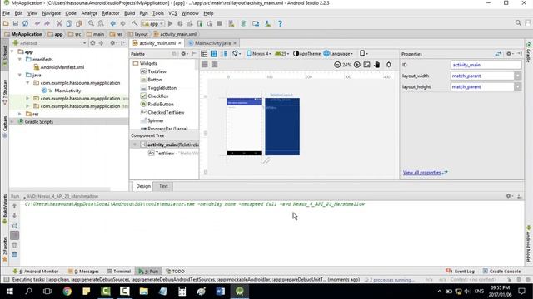This screenshot has height=299, width=533.
Task: Open the Terminal tool window
Action: coord(119,272)
